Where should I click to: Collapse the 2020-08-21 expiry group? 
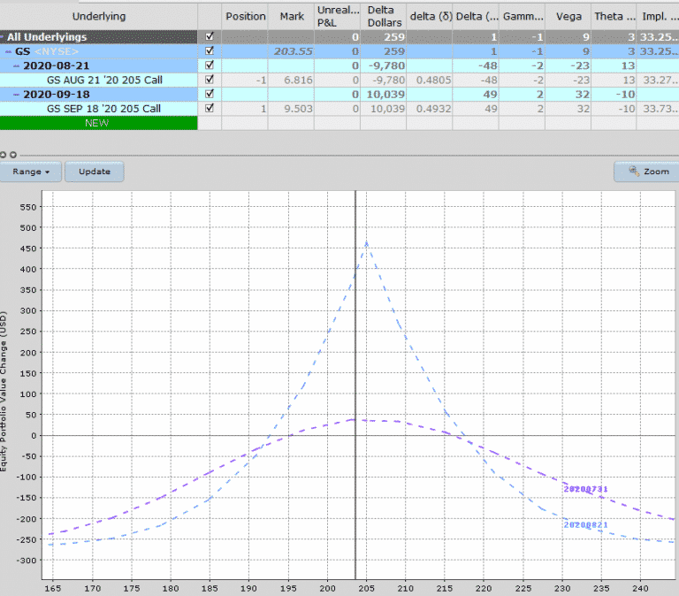click(x=16, y=65)
